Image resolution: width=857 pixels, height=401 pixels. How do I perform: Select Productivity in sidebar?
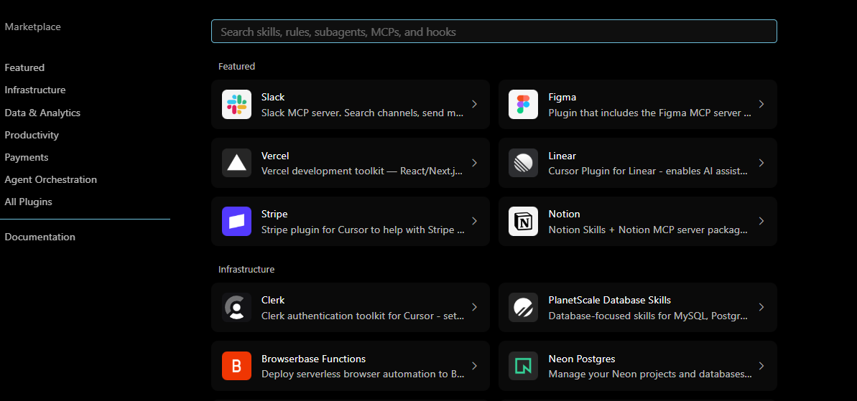(32, 135)
